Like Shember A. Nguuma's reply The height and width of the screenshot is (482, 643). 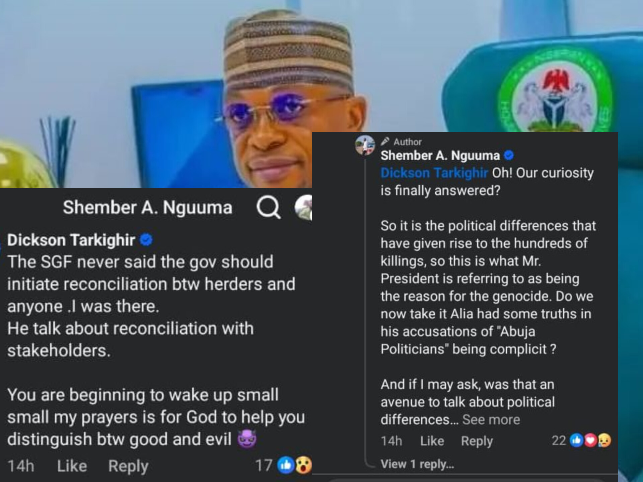432,441
